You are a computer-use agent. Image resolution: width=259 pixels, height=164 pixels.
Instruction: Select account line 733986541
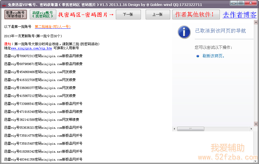43,104
